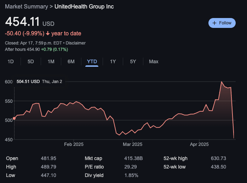
Task: Select the YTD time range tab
Action: point(92,61)
